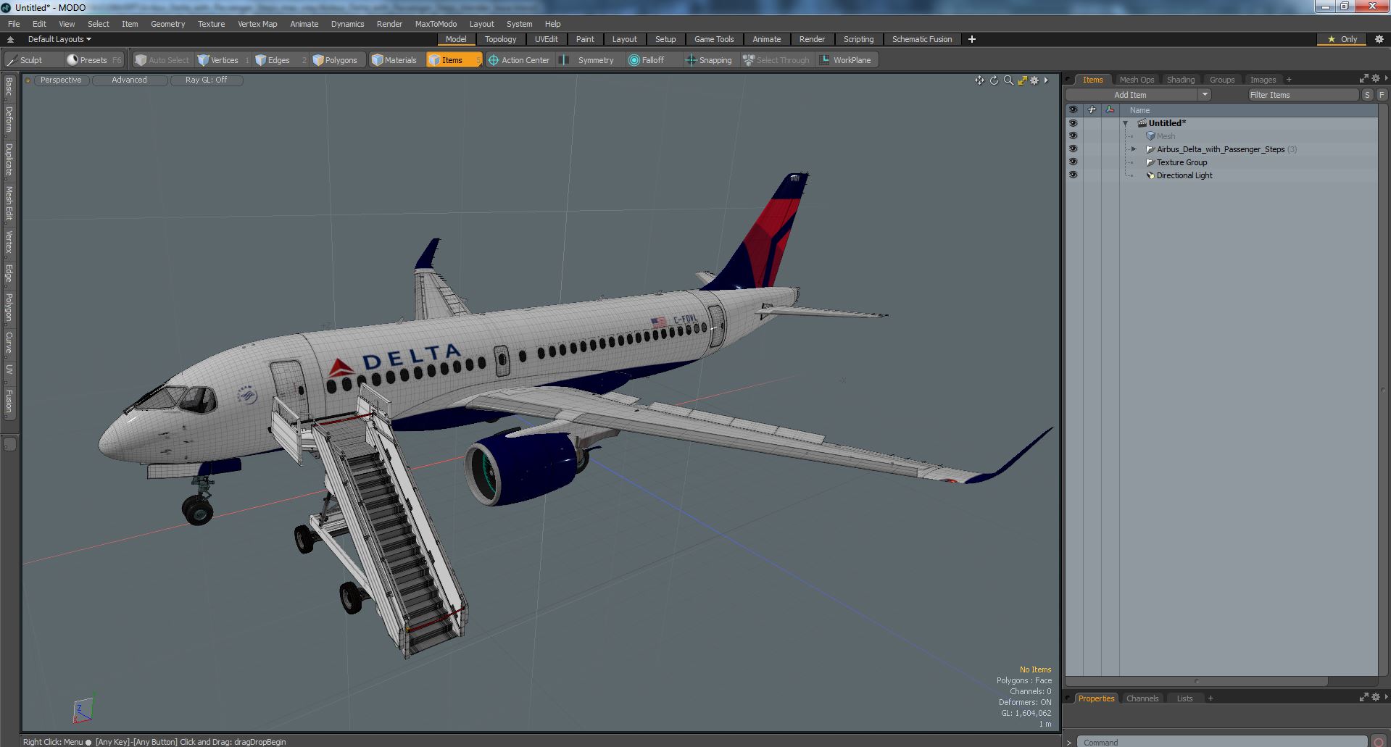Open the Shading tab

coord(1181,80)
